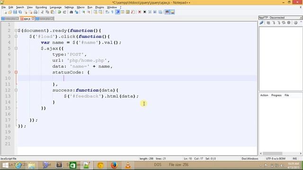
Task: Click the File column header in NppFTP
Action: (286, 95)
